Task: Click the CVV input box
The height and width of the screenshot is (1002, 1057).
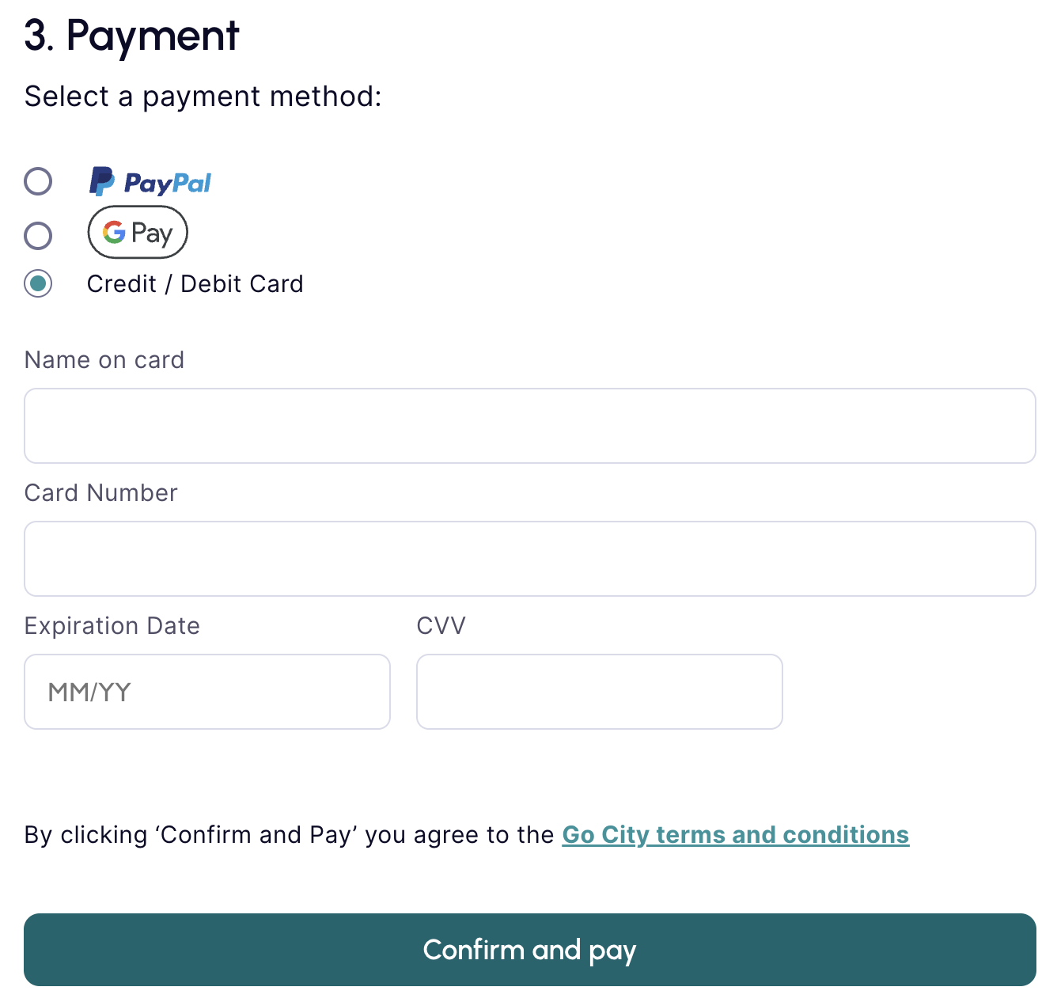Action: pos(599,692)
